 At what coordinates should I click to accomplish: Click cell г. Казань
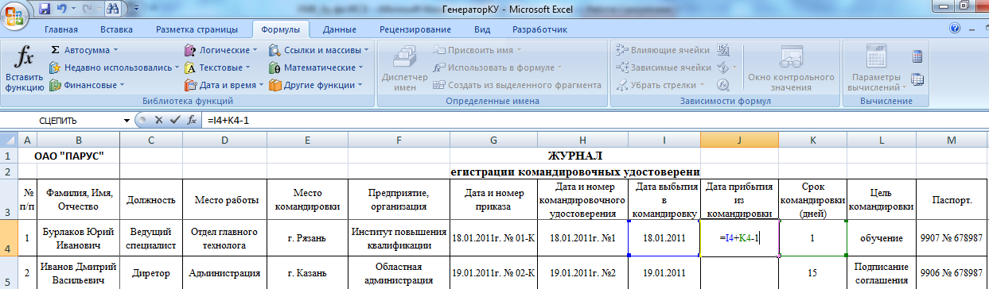tap(308, 273)
